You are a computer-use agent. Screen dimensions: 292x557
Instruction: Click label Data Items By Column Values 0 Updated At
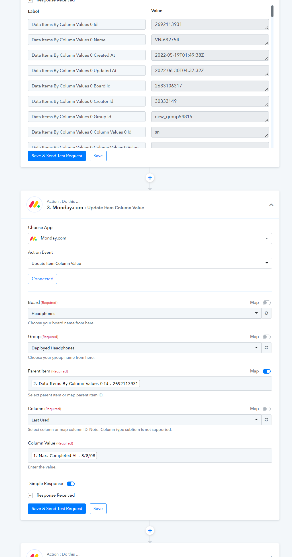(x=87, y=71)
